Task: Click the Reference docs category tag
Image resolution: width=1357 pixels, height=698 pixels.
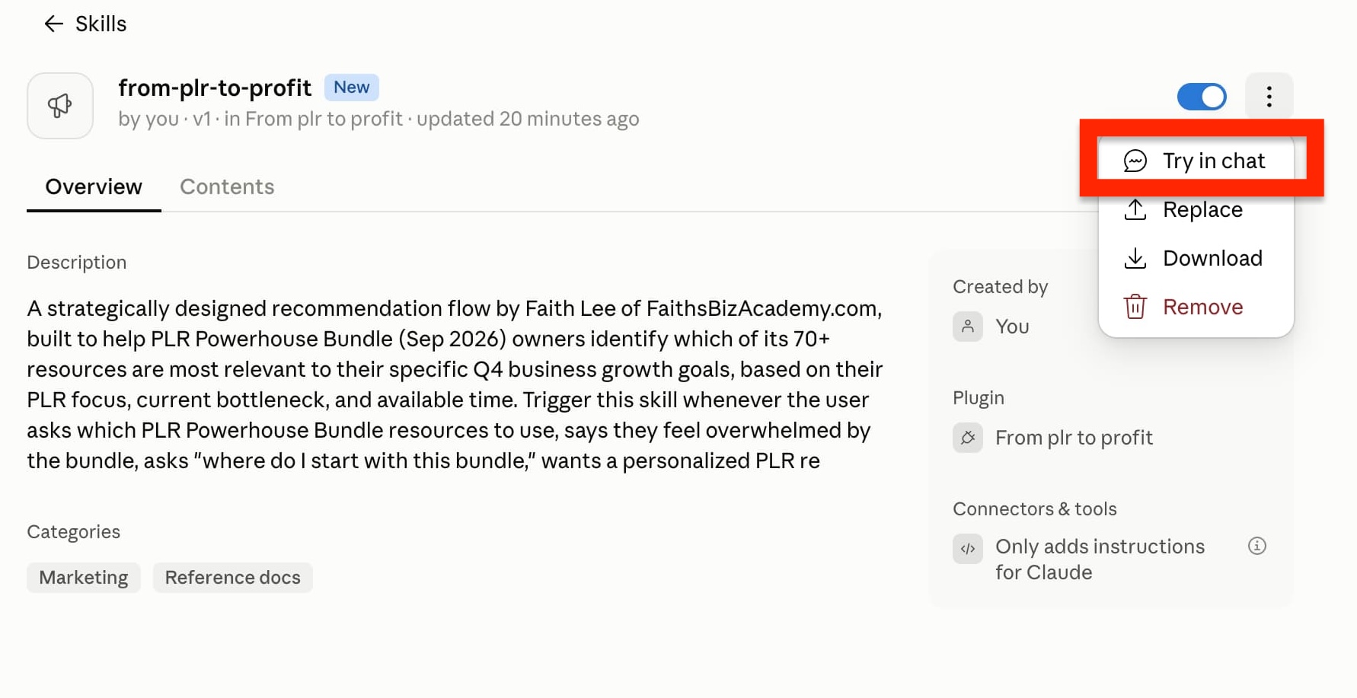Action: (233, 578)
